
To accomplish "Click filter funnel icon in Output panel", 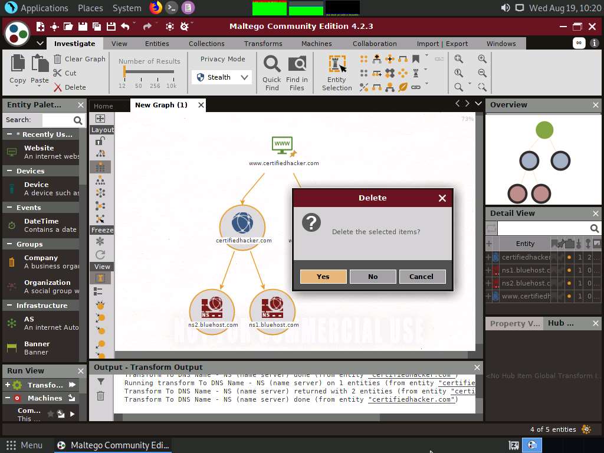I will pyautogui.click(x=100, y=382).
